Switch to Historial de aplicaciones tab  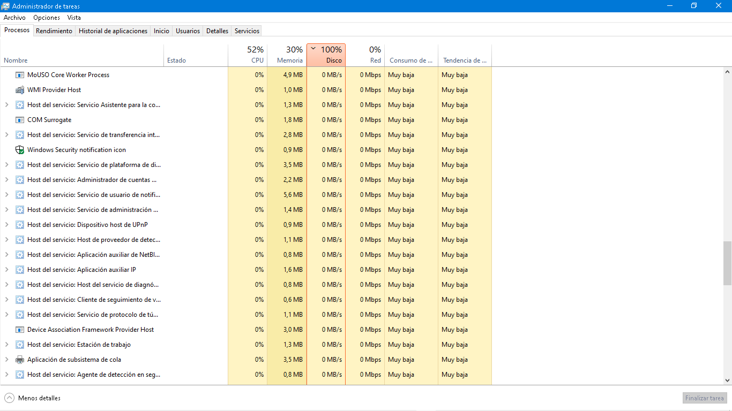pyautogui.click(x=113, y=31)
